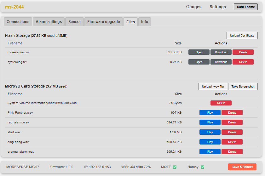This screenshot has height=176, width=265.
Task: Play the Pink-Panther.wav sound
Action: (210, 113)
